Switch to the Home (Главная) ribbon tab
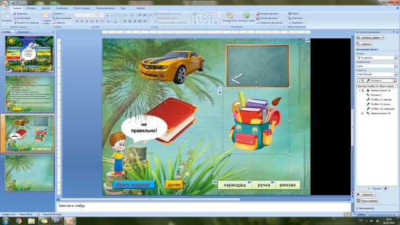This screenshot has height=225, width=400. click(17, 8)
